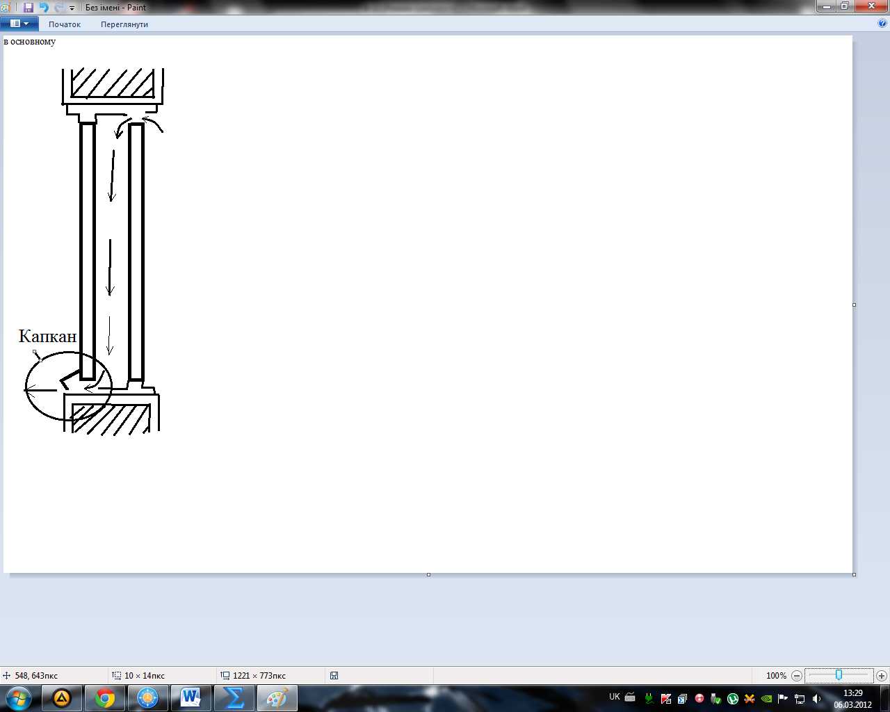Screen dimensions: 890x712
Task: Click the selection size 10 × 14пкс readout
Action: pos(138,676)
